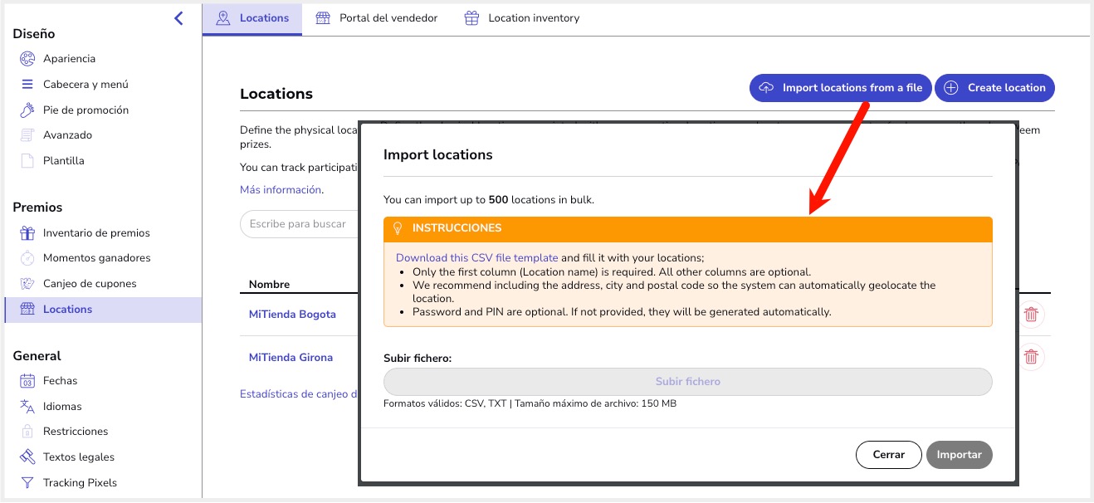Viewport: 1094px width, 503px height.
Task: Go to Restricciones
Action: tap(76, 432)
